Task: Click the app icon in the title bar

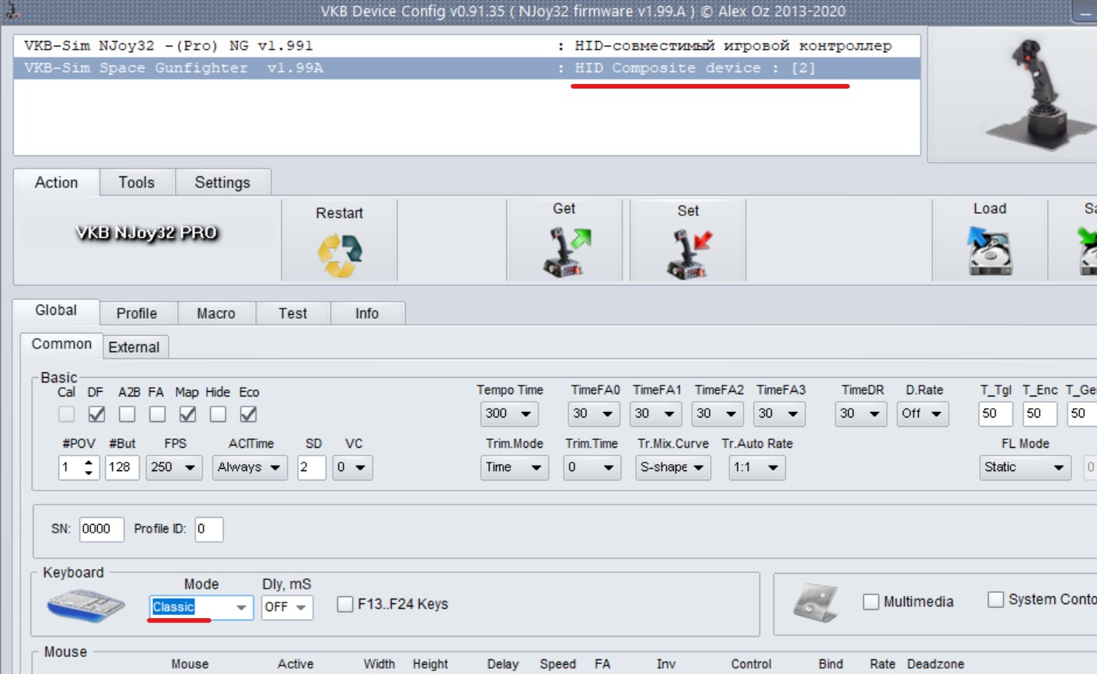Action: 12,11
